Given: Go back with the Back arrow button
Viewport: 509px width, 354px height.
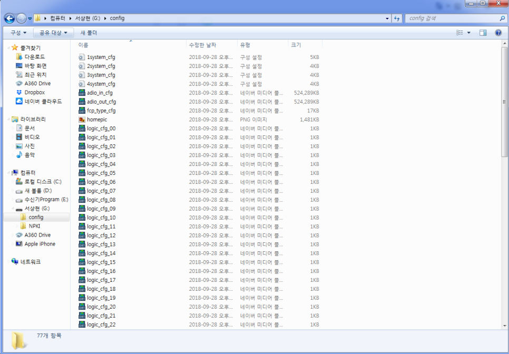Looking at the screenshot, I should pos(9,18).
